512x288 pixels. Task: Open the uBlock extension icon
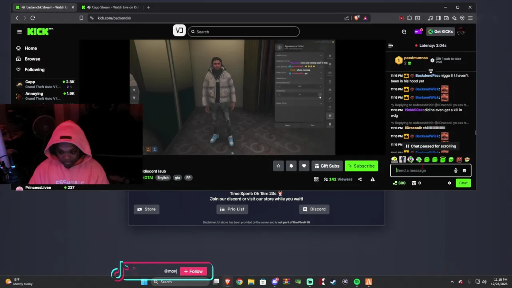[x=402, y=18]
